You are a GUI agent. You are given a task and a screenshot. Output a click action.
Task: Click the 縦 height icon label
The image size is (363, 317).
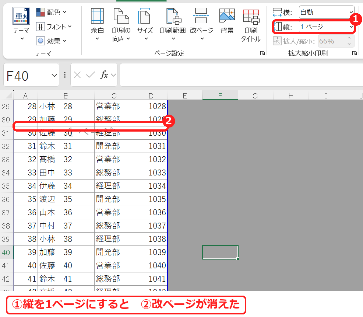282,27
